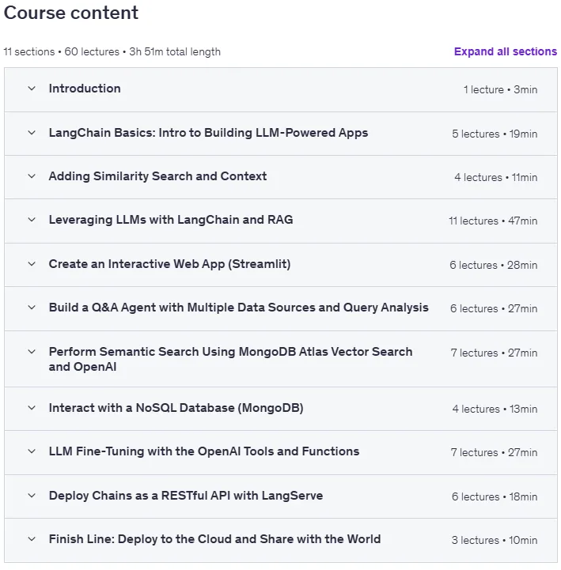Expand chevron for Build a Q&A Agent section
The width and height of the screenshot is (561, 570).
(32, 308)
